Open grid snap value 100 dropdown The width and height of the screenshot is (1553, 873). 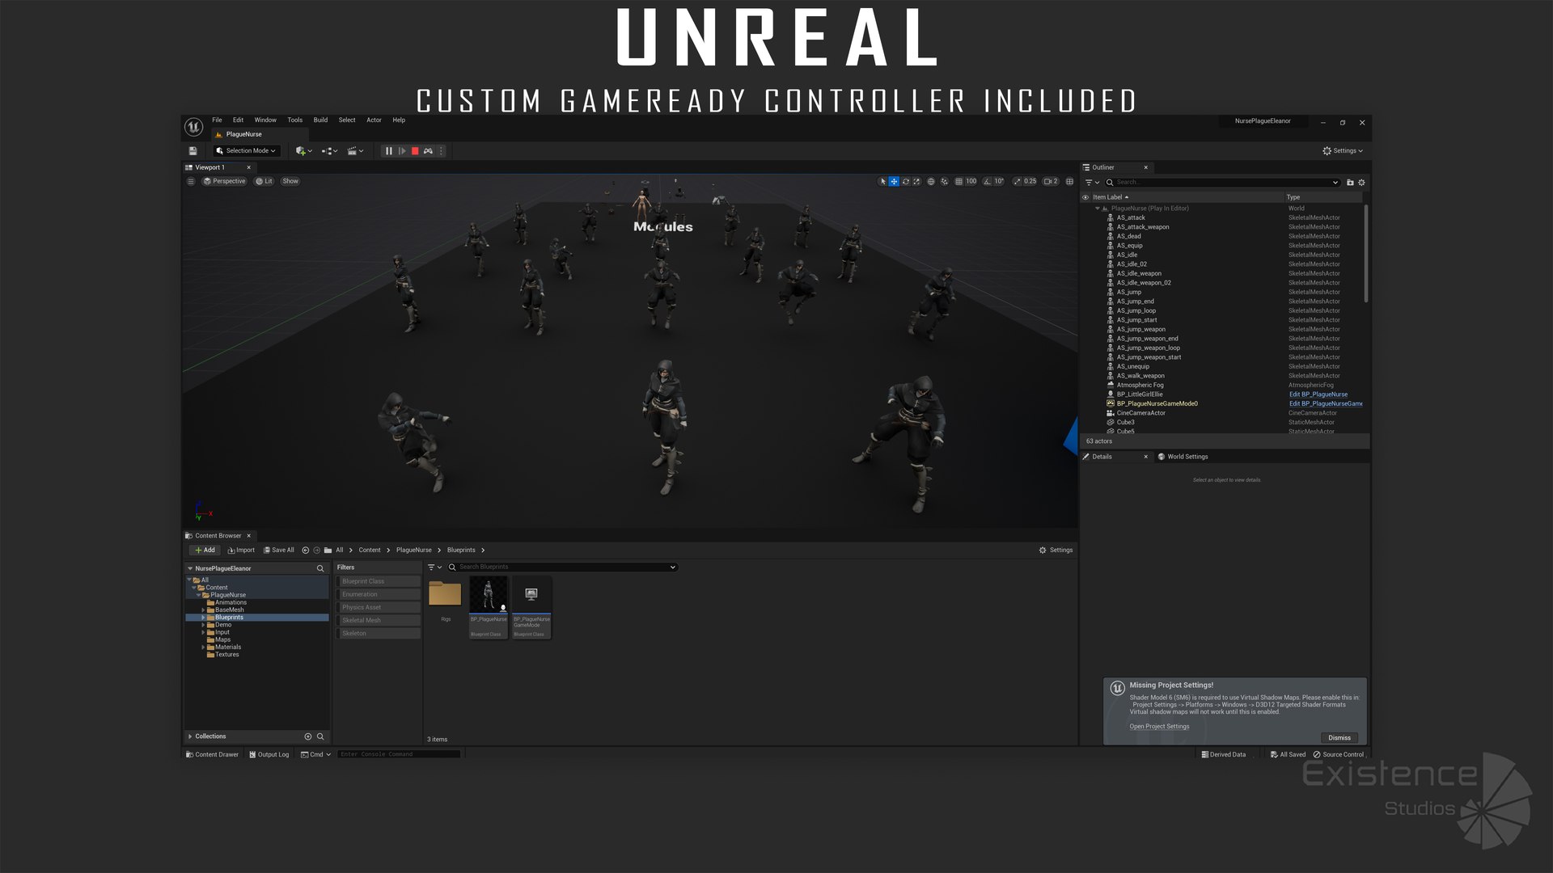(971, 182)
